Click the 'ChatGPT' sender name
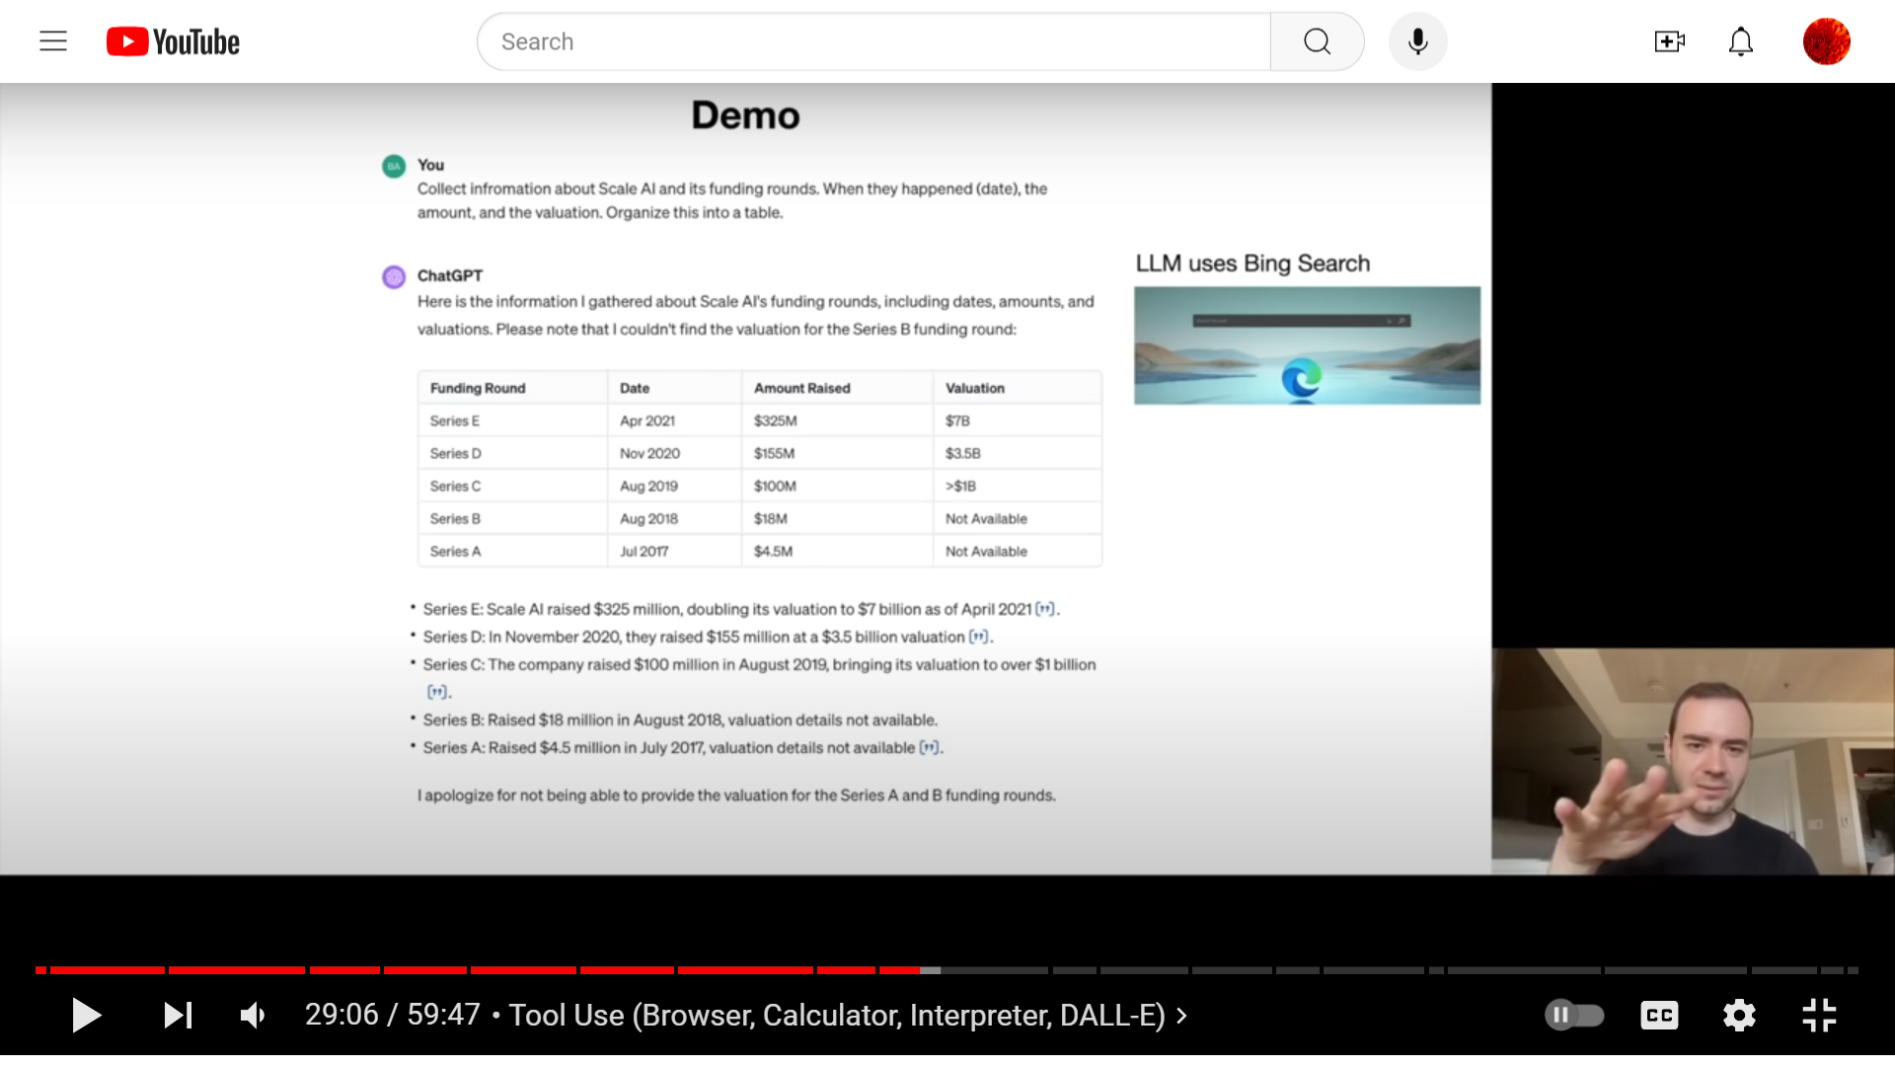Viewport: 1895px width, 1066px height. tap(449, 275)
